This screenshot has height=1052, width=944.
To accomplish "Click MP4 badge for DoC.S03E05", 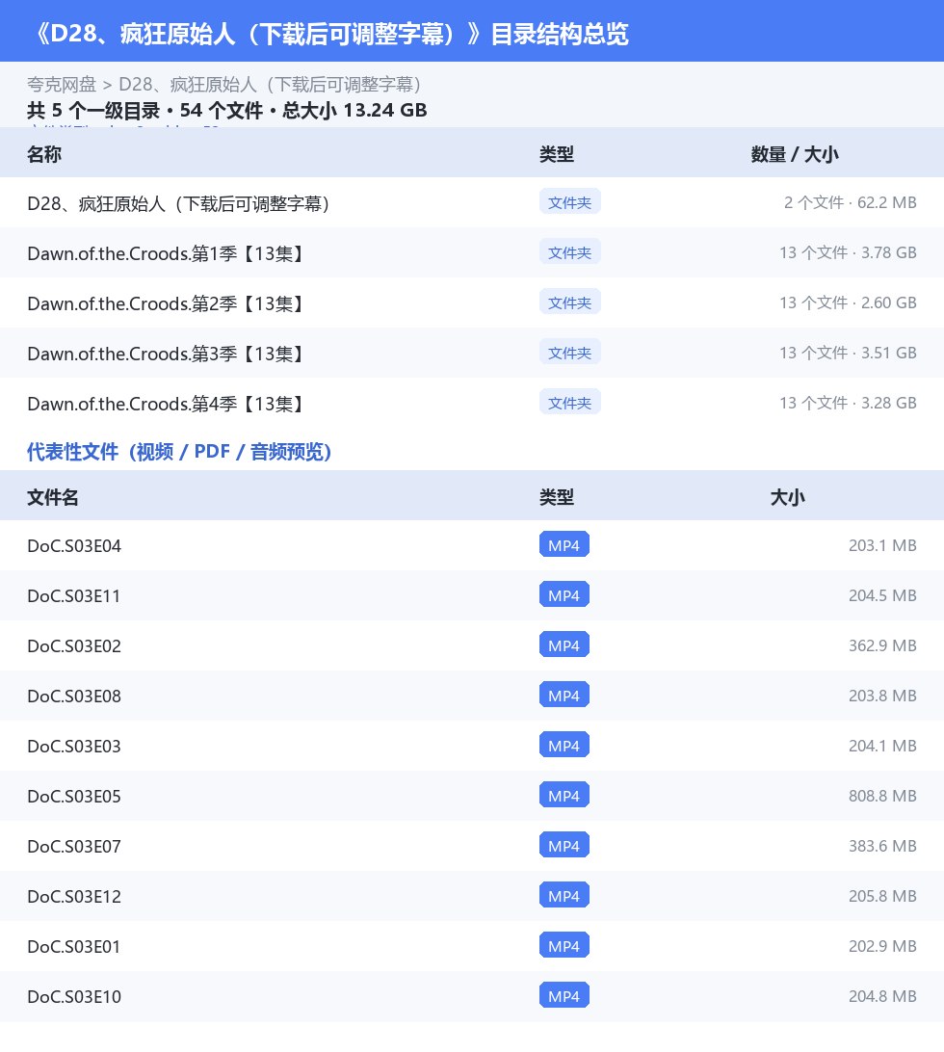I will click(x=564, y=795).
